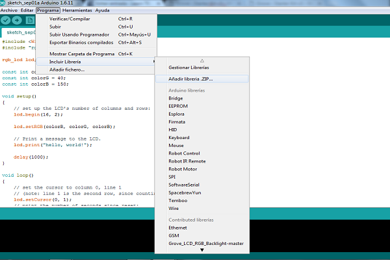Choose Exportar Binarios compilados
Screen dimensions: 390x260
[96, 42]
